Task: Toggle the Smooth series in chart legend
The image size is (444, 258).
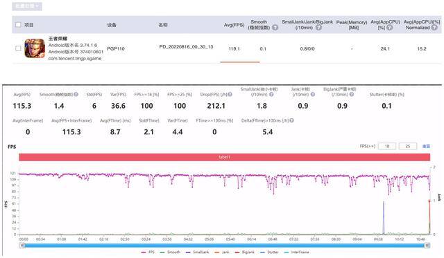Action: pos(170,252)
